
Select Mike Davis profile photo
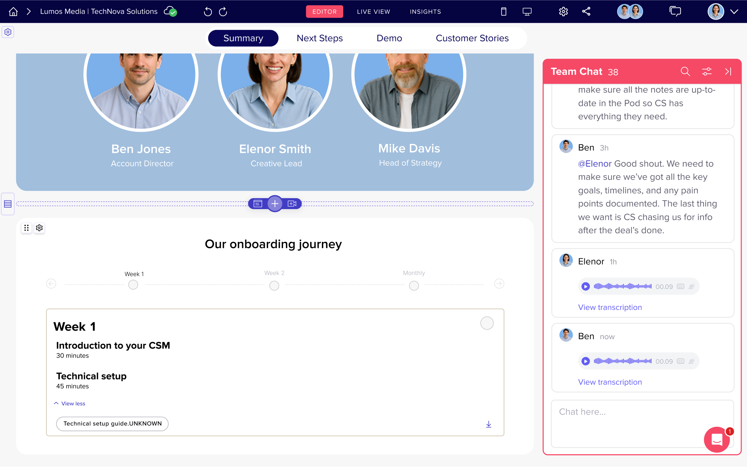coord(409,93)
